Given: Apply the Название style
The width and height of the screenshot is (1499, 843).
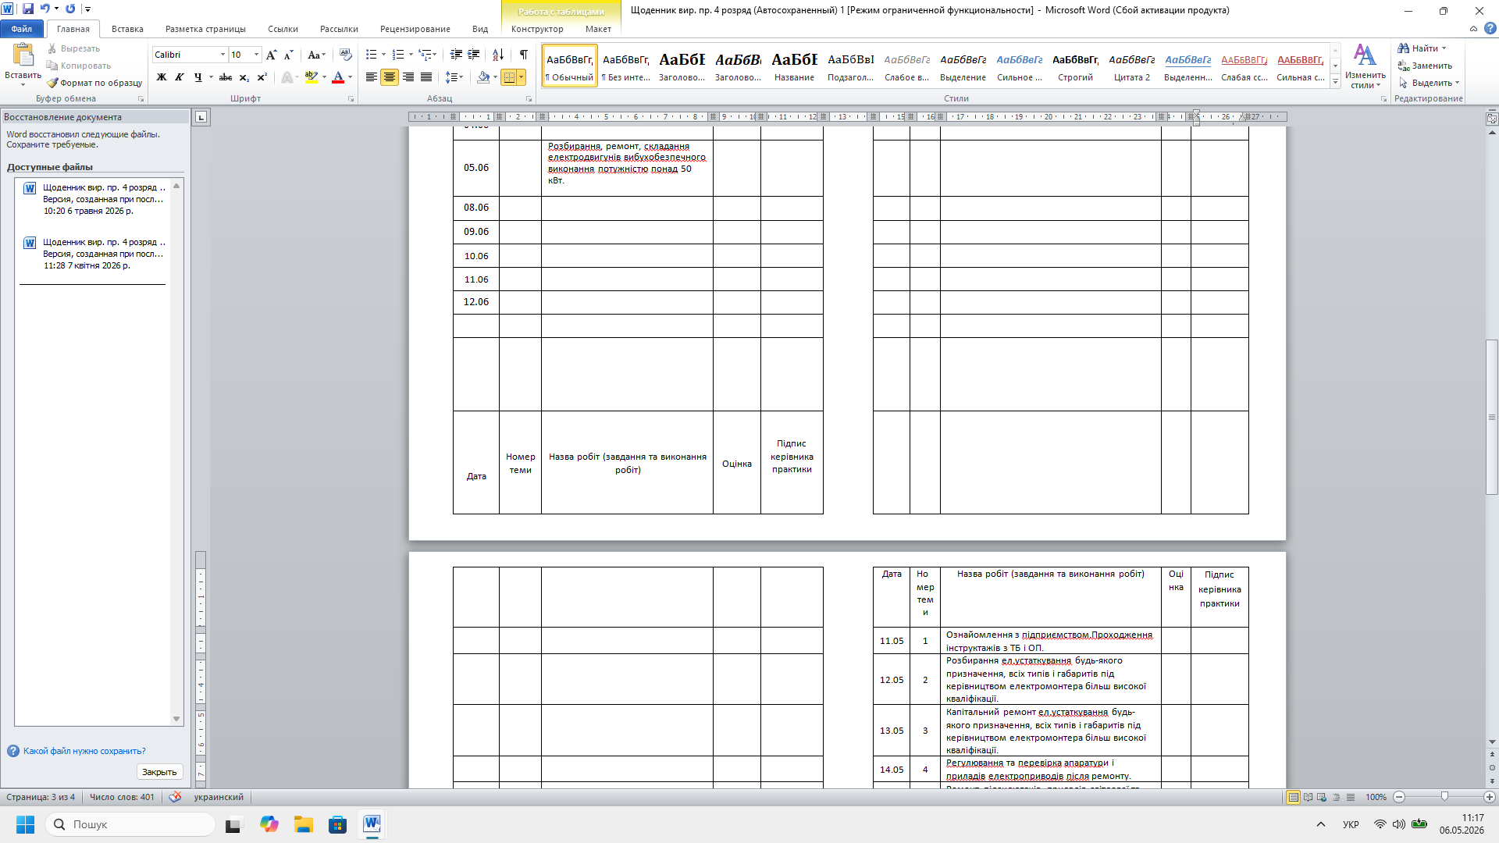Looking at the screenshot, I should [x=795, y=66].
